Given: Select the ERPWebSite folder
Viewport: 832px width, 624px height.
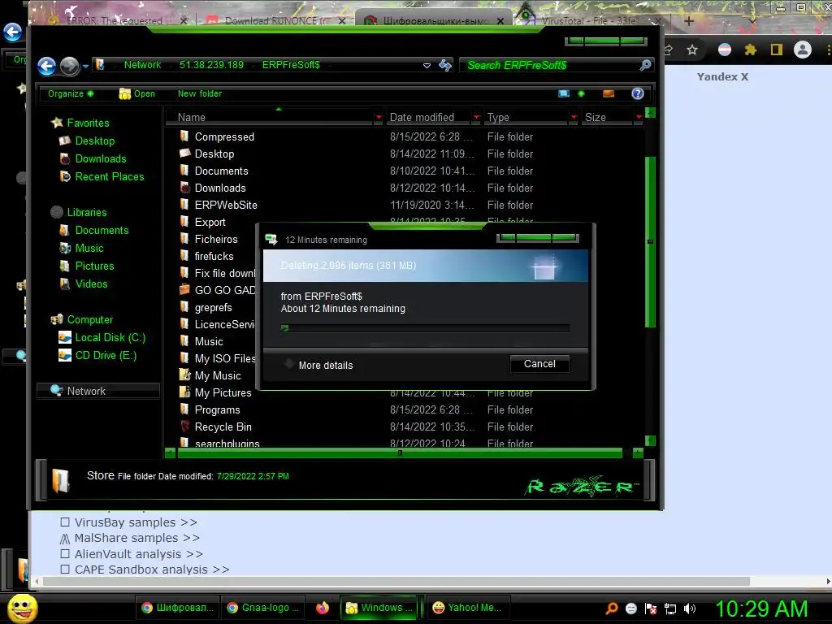Looking at the screenshot, I should point(226,206).
